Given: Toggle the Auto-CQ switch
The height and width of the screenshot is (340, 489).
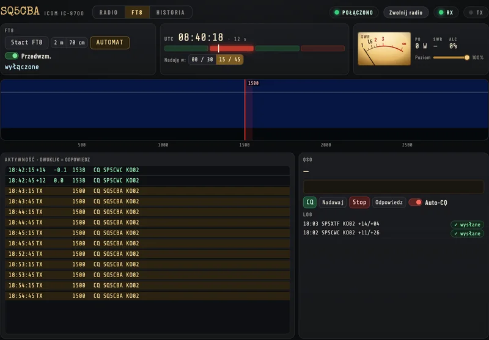Looking at the screenshot, I should (x=416, y=203).
